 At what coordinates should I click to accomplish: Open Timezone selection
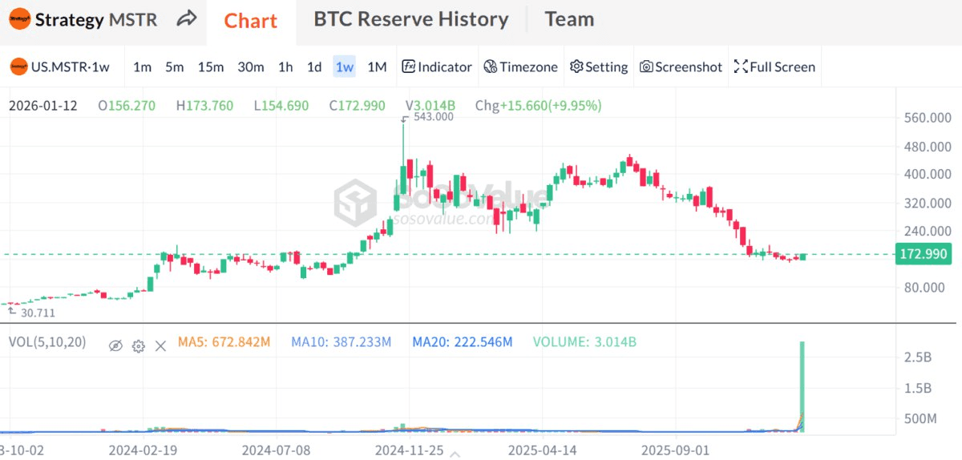tap(521, 67)
